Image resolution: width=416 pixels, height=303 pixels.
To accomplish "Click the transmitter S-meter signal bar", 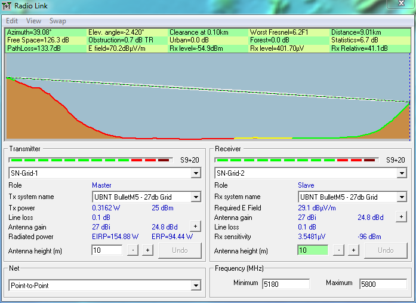I will click(91, 160).
